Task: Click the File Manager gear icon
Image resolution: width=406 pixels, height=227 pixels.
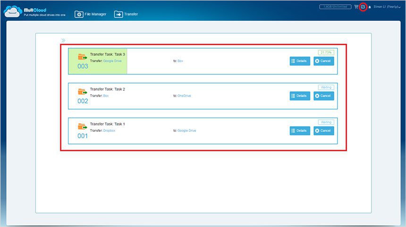Action: tap(79, 14)
